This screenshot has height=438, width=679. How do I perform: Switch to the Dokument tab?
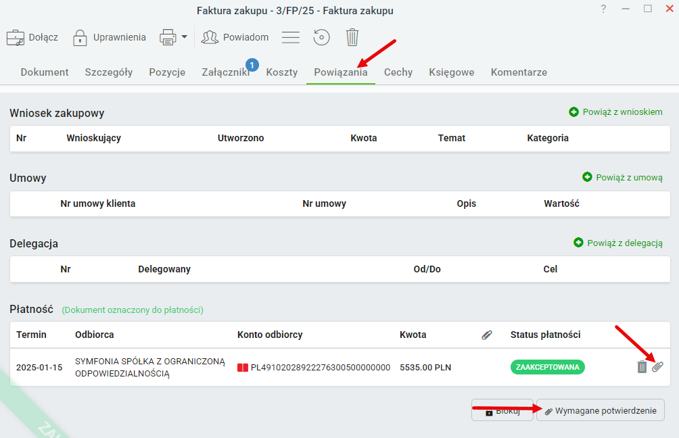pos(45,72)
